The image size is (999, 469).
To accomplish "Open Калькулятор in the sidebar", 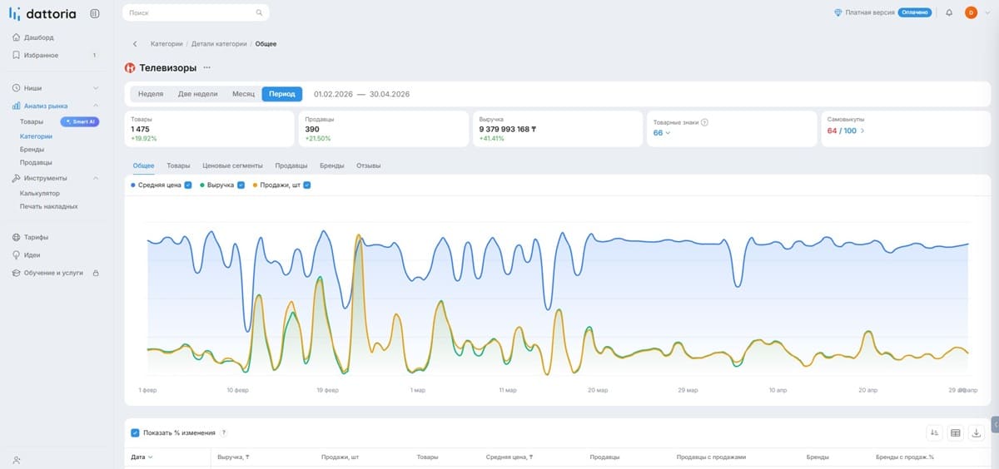I will click(x=40, y=193).
